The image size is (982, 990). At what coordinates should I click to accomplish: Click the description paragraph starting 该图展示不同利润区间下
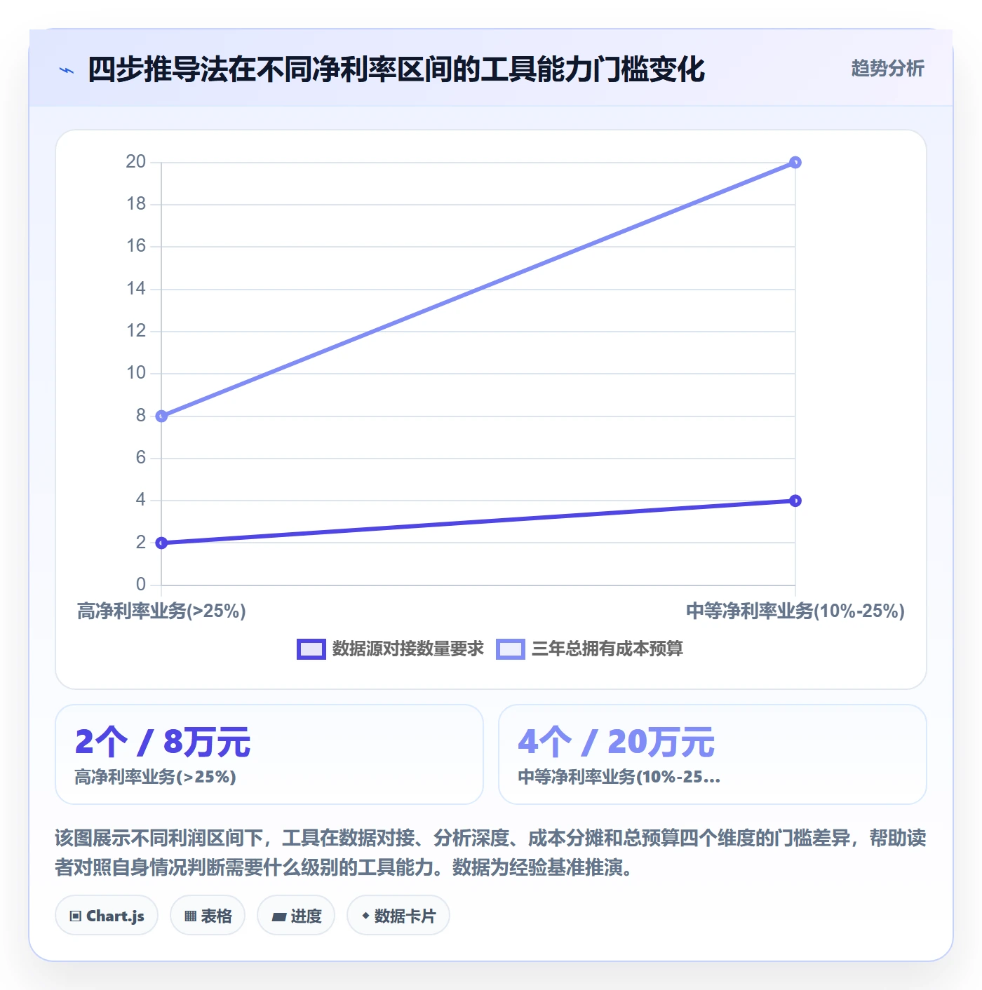[x=490, y=853]
